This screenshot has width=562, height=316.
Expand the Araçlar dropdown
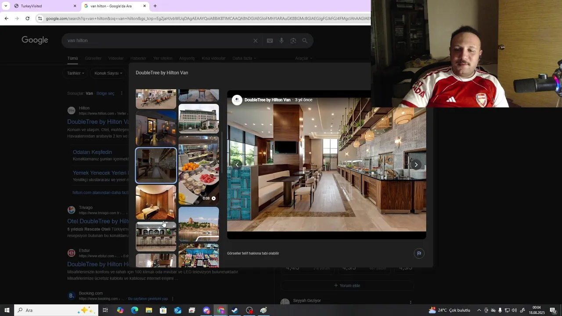click(304, 58)
